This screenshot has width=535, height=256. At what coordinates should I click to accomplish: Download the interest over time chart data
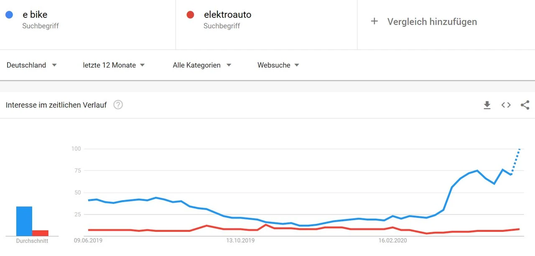click(487, 105)
